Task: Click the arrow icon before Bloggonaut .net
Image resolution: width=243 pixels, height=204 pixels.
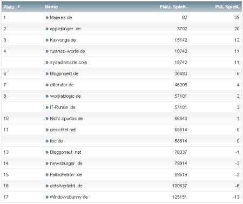Action: [47, 152]
